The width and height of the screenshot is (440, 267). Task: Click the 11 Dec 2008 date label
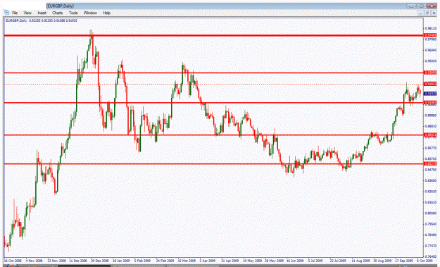(x=78, y=261)
